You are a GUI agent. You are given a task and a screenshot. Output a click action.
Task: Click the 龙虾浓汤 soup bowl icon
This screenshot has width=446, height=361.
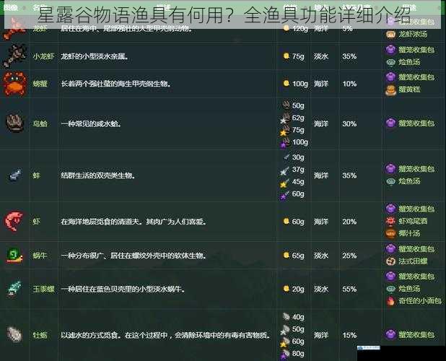(390, 35)
